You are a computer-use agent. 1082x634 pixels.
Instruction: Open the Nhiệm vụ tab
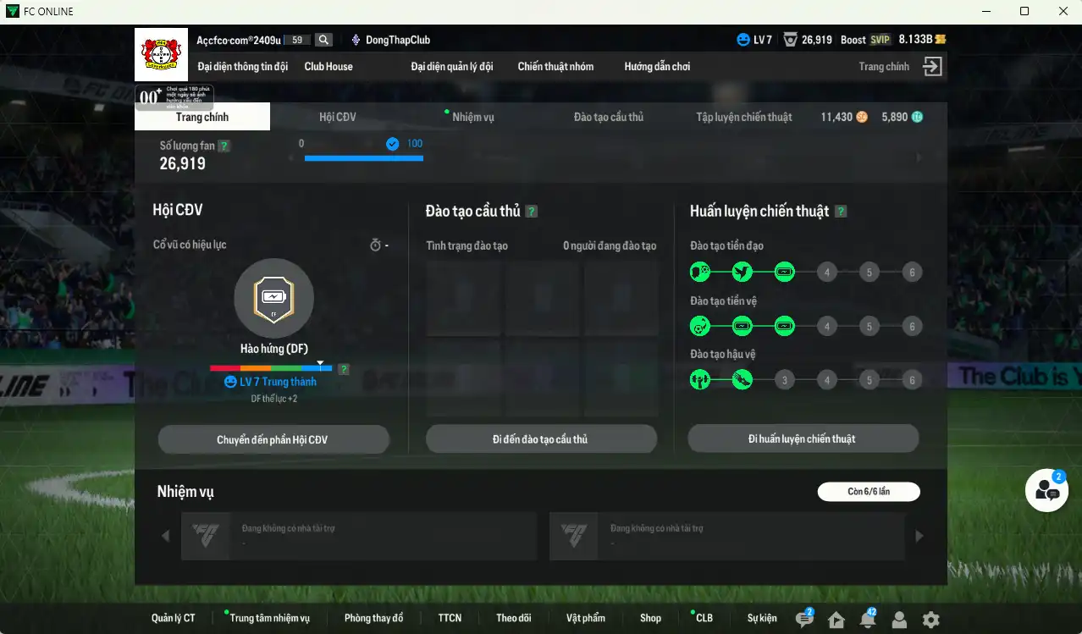tap(472, 117)
